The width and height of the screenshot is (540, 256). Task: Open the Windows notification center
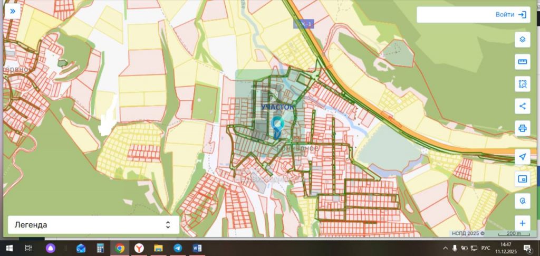[527, 248]
